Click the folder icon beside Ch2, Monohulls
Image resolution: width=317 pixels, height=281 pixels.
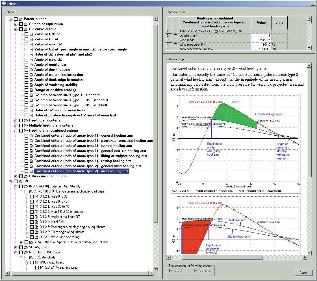[31, 258]
